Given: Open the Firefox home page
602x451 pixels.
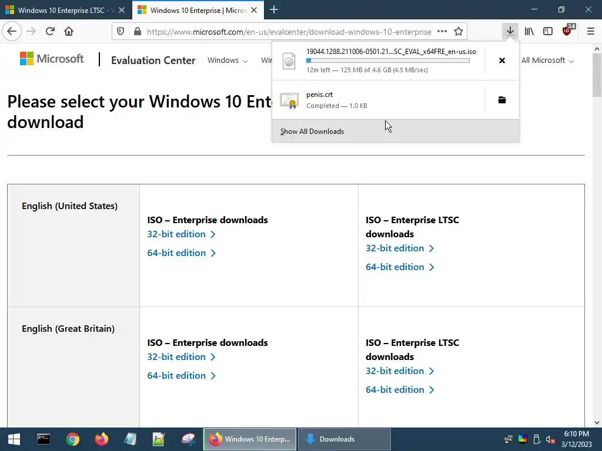Looking at the screenshot, I should 69,32.
